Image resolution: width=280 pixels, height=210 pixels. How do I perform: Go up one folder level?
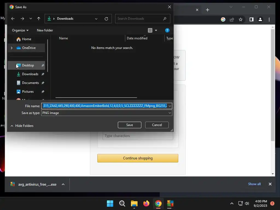[39, 19]
